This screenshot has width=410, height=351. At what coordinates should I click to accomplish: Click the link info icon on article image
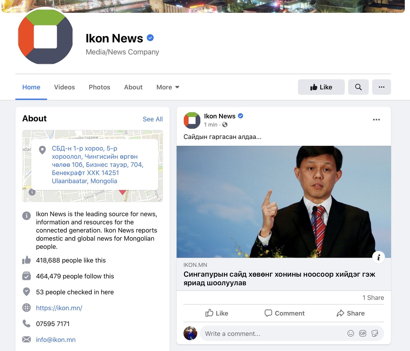click(x=378, y=257)
